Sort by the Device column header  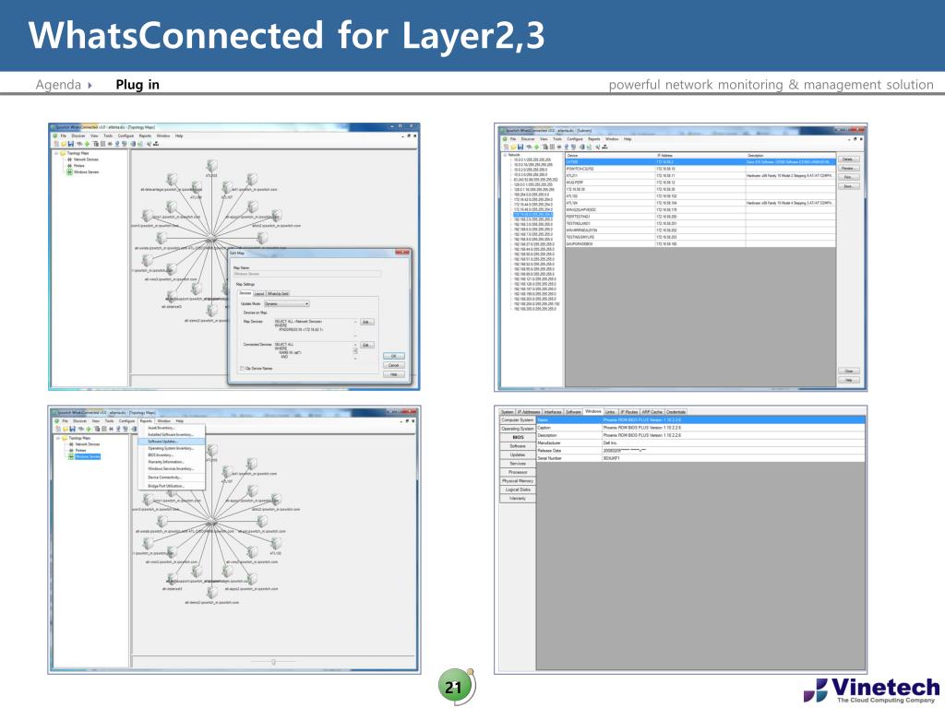[610, 155]
